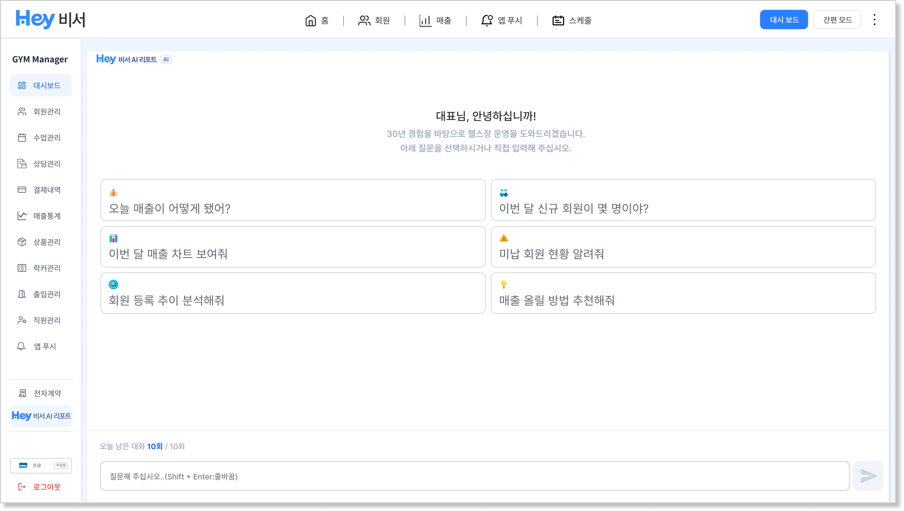The height and width of the screenshot is (511, 904).
Task: Click the 매출통계 line chart icon in sidebar
Action: point(22,216)
